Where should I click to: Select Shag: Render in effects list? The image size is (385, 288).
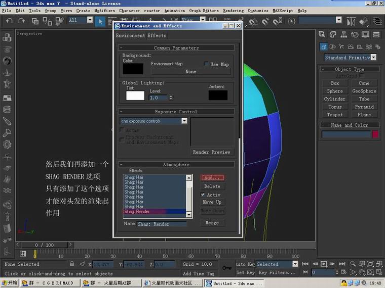point(154,211)
